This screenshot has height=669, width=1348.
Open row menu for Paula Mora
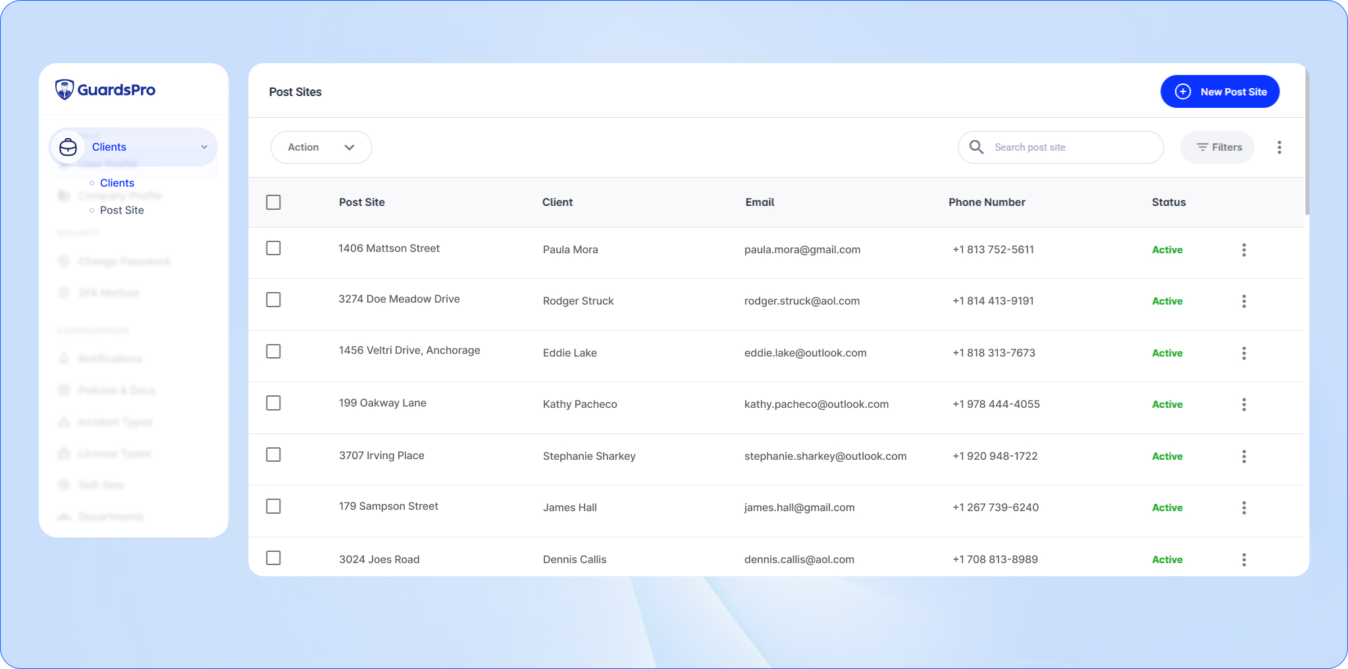(x=1244, y=250)
